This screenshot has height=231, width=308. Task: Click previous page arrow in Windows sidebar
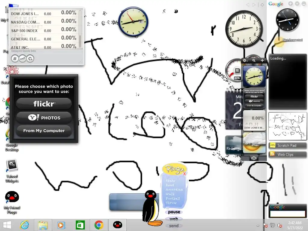pos(248,5)
